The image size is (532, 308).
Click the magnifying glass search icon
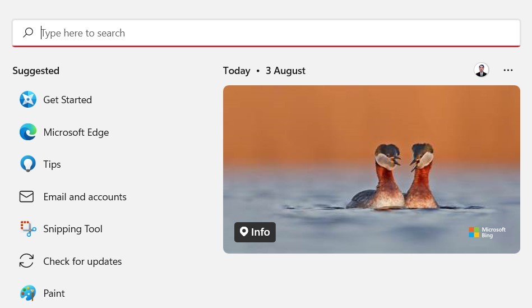28,33
